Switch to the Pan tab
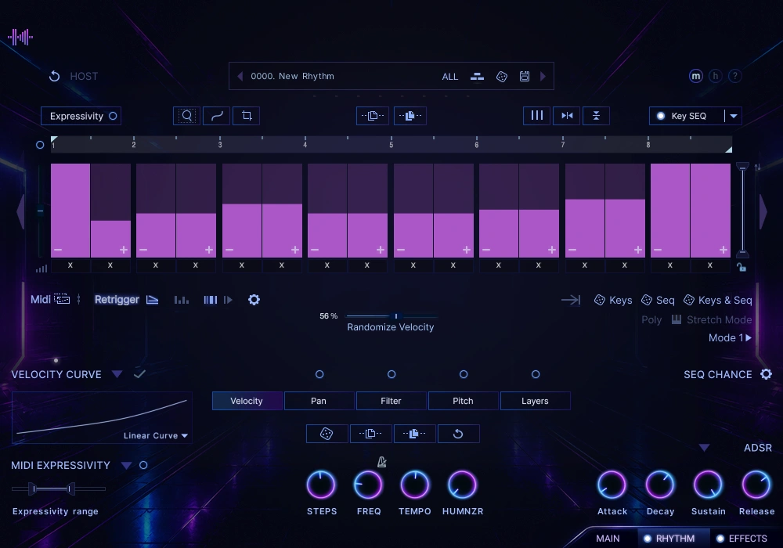Screen dimensions: 783x548 319,401
